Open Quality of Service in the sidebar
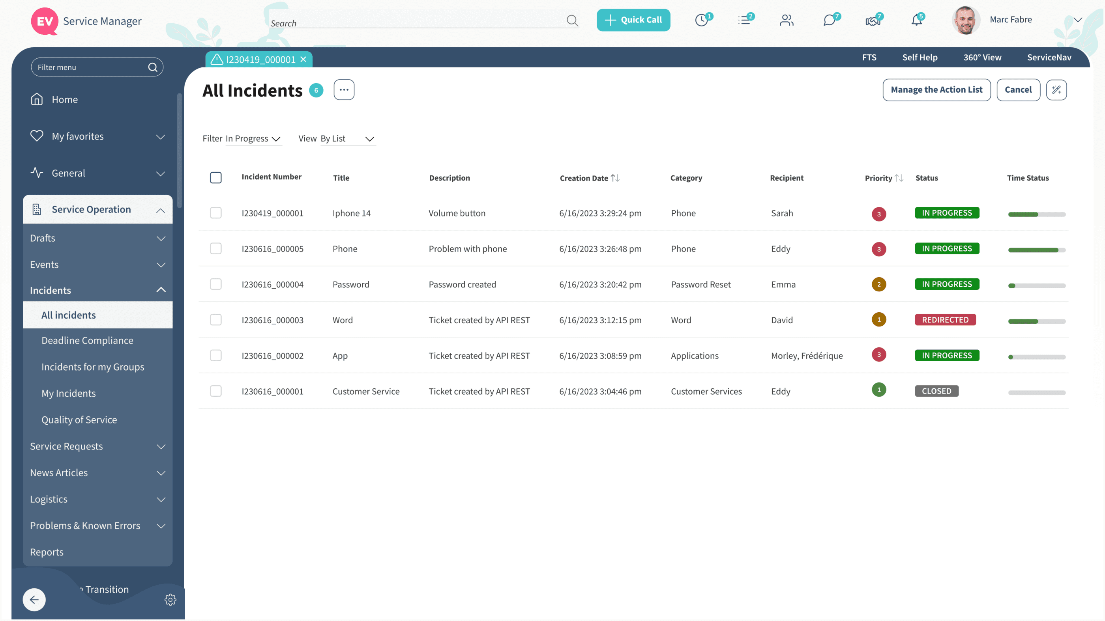Image resolution: width=1105 pixels, height=621 pixels. [79, 420]
